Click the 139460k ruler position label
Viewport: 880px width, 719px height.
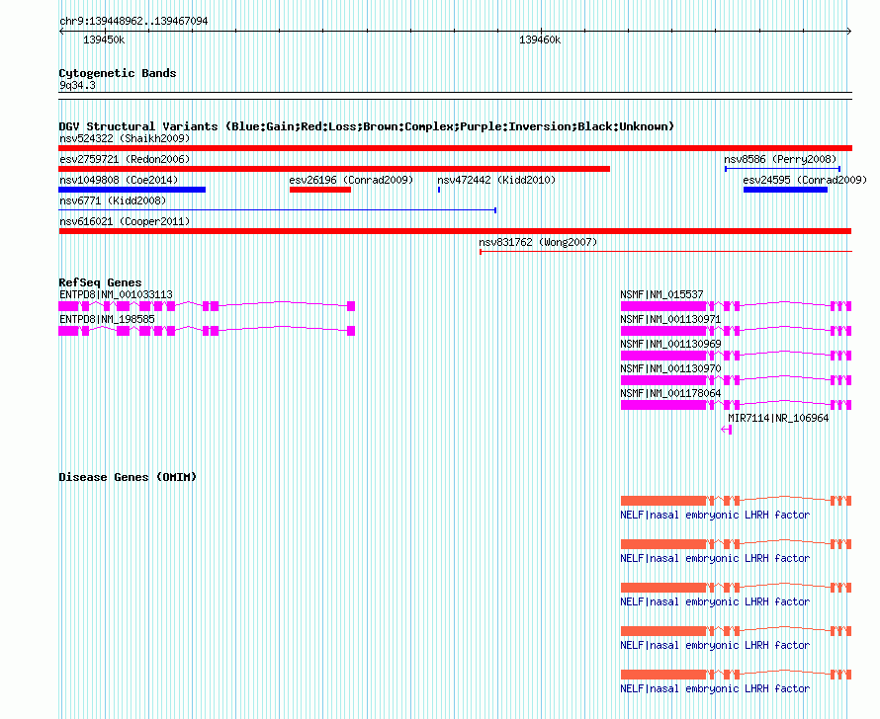[540, 40]
